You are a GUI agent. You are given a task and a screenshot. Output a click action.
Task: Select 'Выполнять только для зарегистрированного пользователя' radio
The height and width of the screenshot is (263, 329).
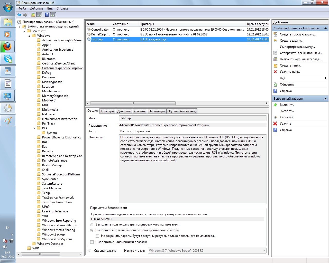92,225
